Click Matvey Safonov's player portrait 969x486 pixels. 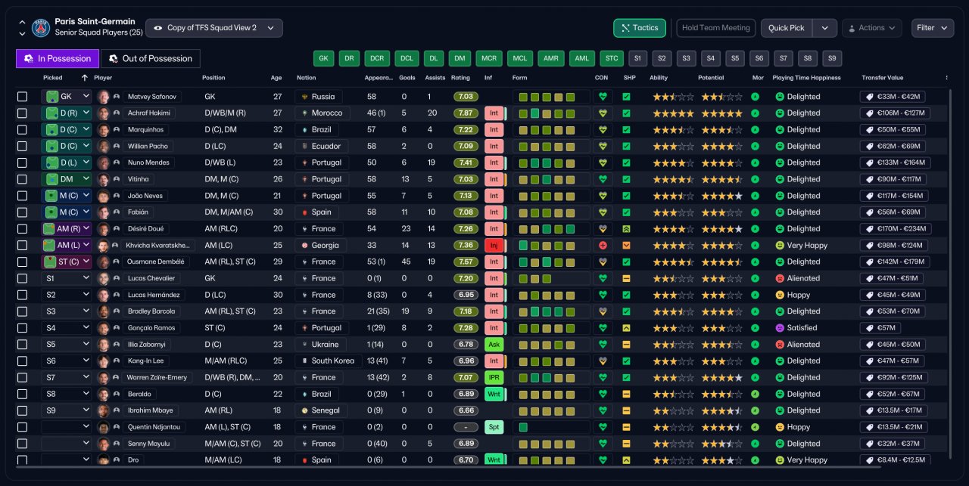(104, 97)
